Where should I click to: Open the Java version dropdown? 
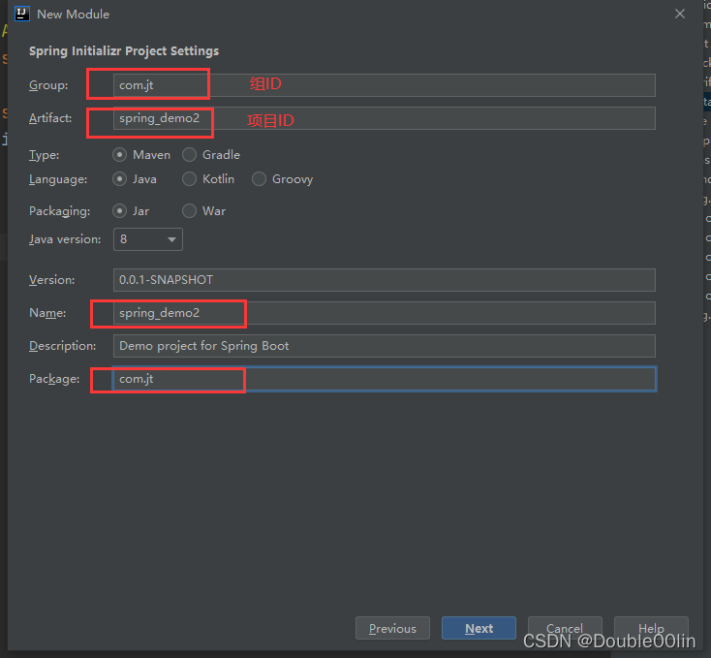tap(148, 239)
